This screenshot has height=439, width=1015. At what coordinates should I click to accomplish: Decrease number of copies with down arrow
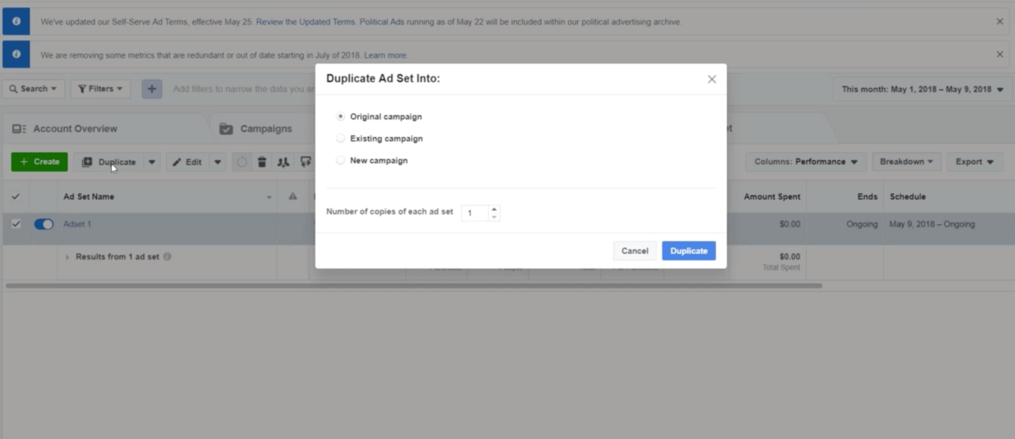click(x=494, y=217)
